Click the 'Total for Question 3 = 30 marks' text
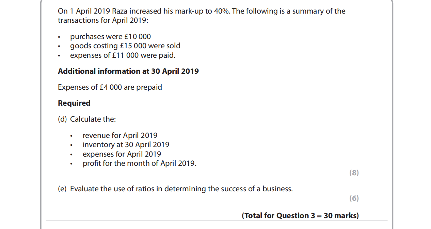Viewport: 431px width, 229px height. [x=300, y=216]
